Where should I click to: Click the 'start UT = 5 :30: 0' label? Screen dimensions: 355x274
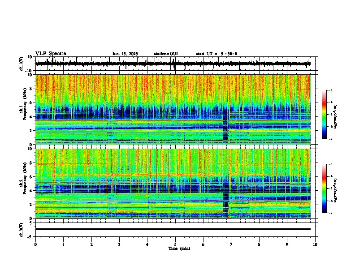216,54
